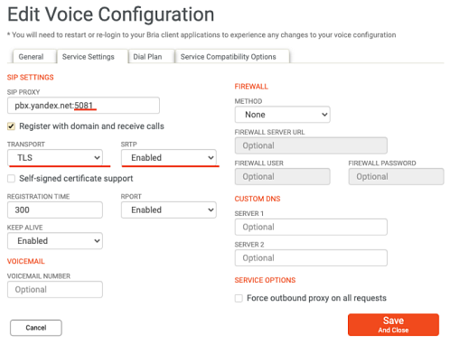Screen dimensions: 450x344
Task: Go to the Dial Plan tab
Action: [x=152, y=57]
